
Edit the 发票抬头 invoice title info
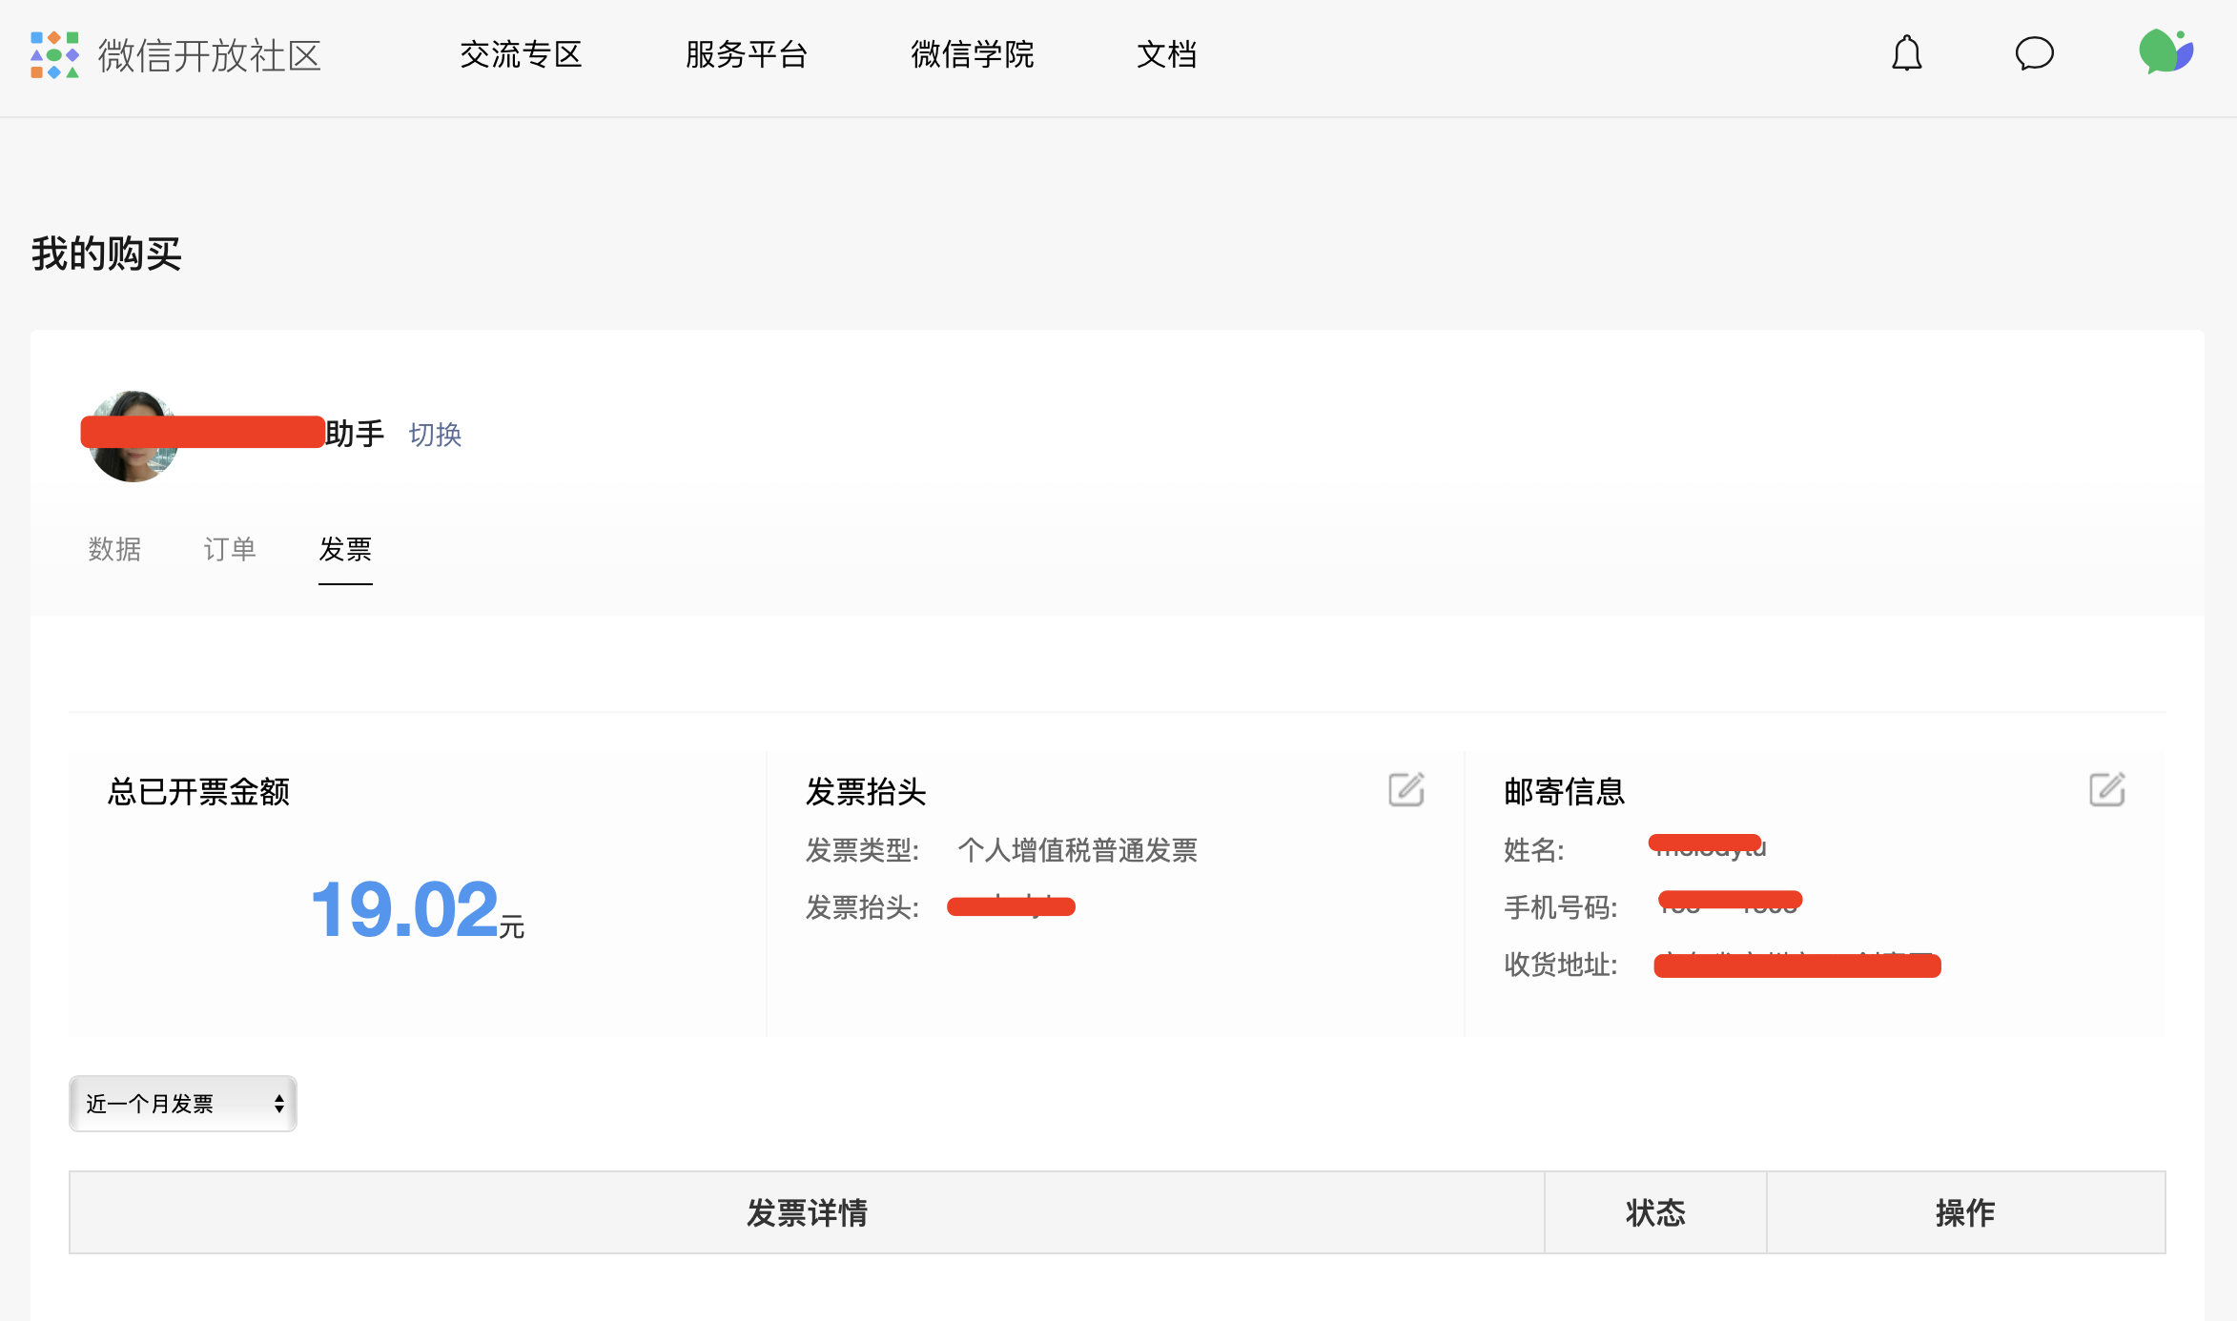point(1406,790)
